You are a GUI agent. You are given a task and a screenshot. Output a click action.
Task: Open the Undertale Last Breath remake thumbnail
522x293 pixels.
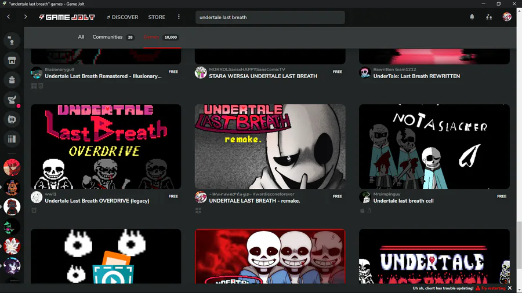coord(270,146)
